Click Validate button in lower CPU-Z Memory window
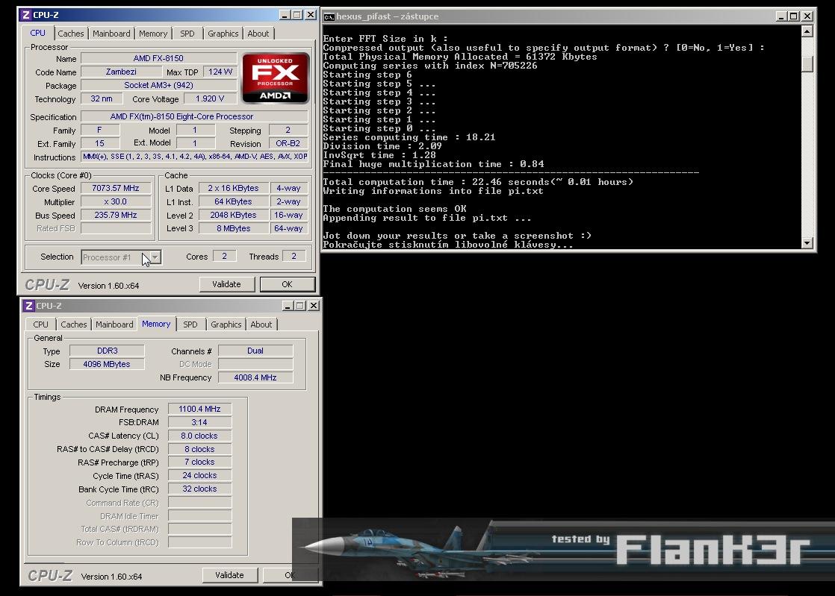 click(229, 575)
